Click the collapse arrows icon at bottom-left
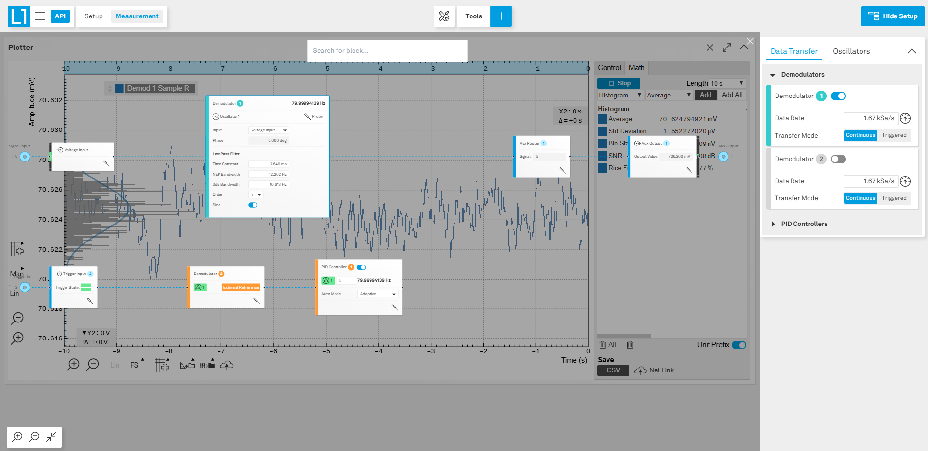 51,437
